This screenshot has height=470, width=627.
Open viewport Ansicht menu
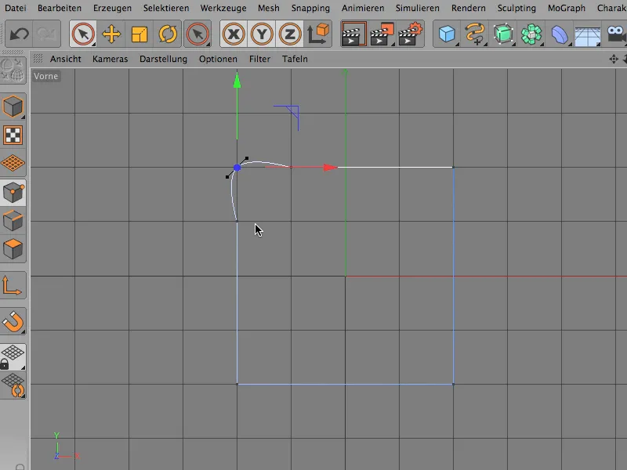tap(66, 59)
